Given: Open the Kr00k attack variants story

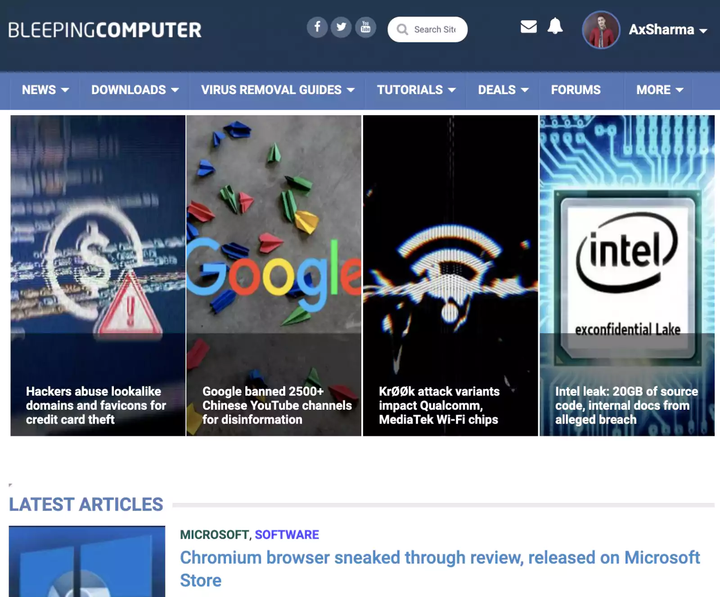Looking at the screenshot, I should pyautogui.click(x=439, y=405).
